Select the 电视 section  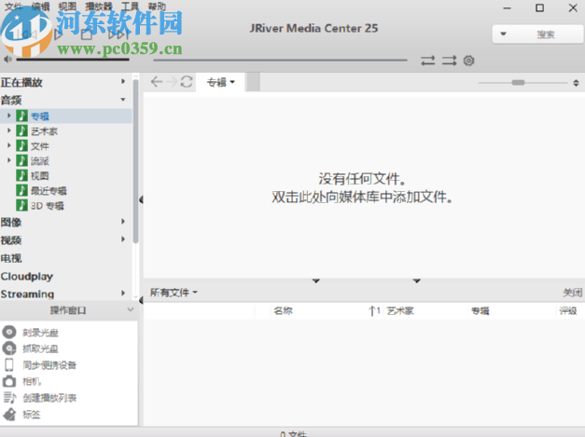click(11, 258)
